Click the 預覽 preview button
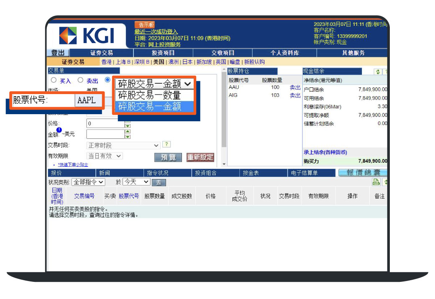Viewport: 435px width, 299px height. point(168,157)
